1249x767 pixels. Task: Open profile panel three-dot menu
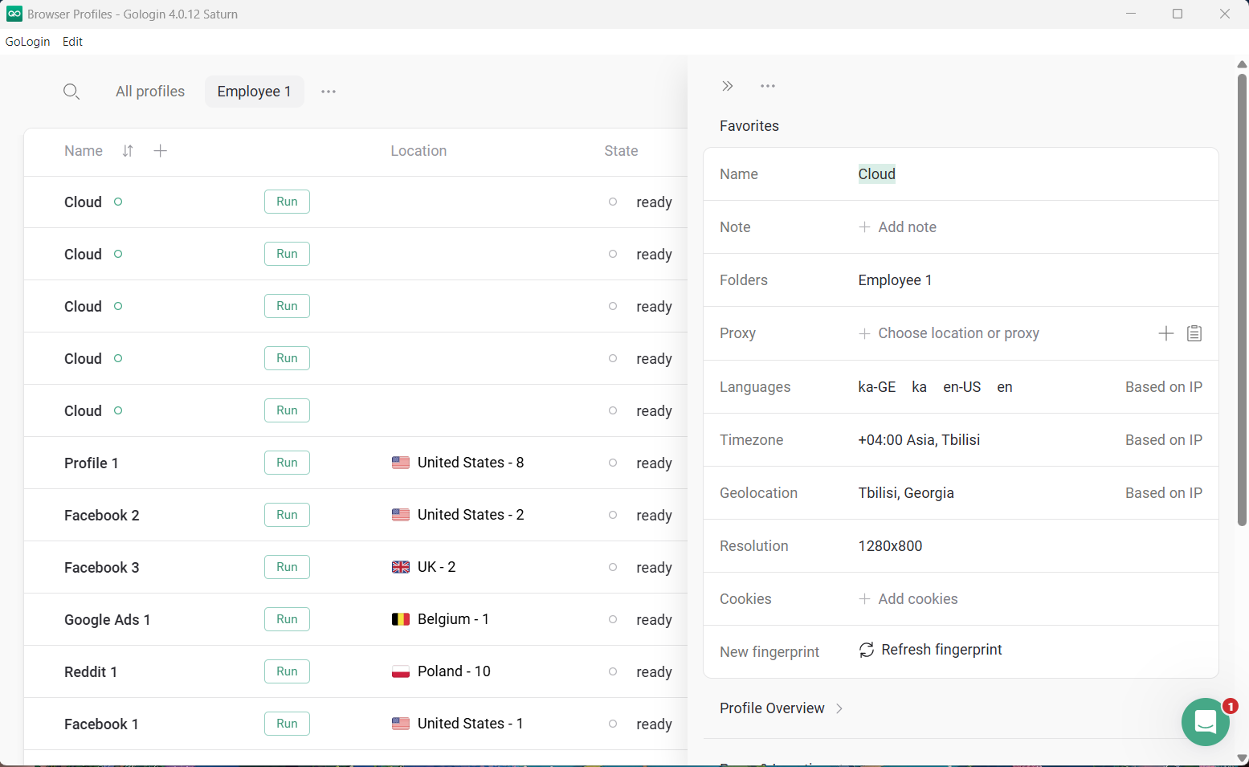[x=768, y=86]
